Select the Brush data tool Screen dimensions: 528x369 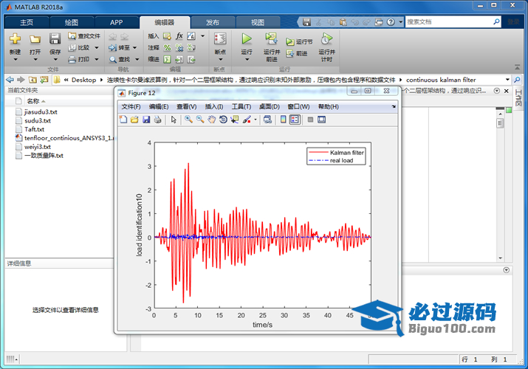click(247, 120)
